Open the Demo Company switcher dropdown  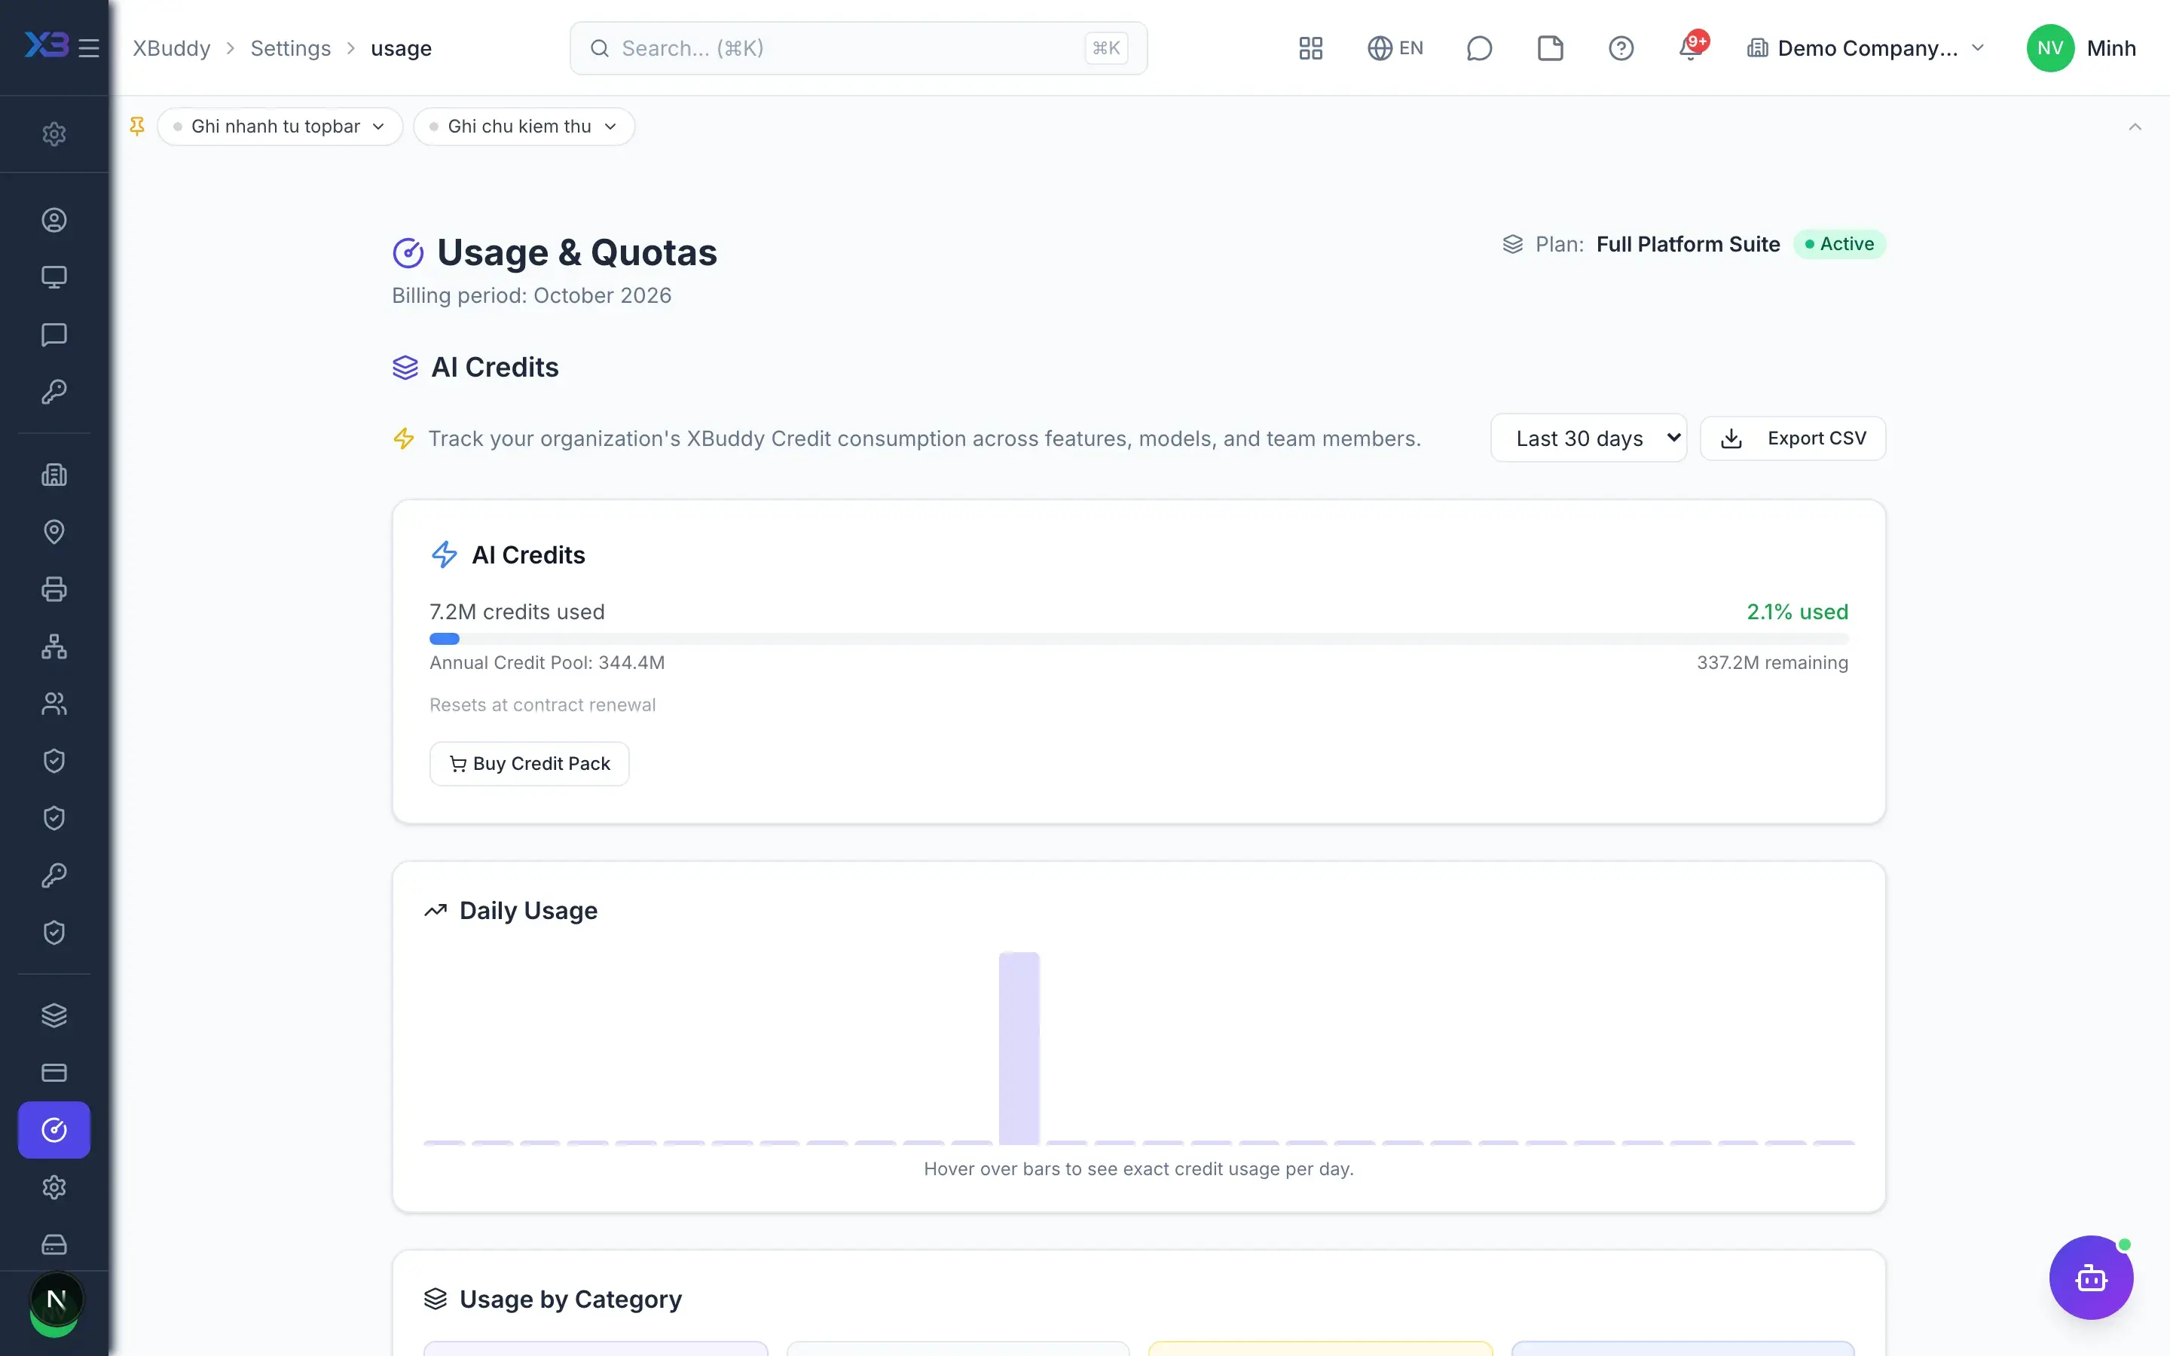click(x=1866, y=48)
